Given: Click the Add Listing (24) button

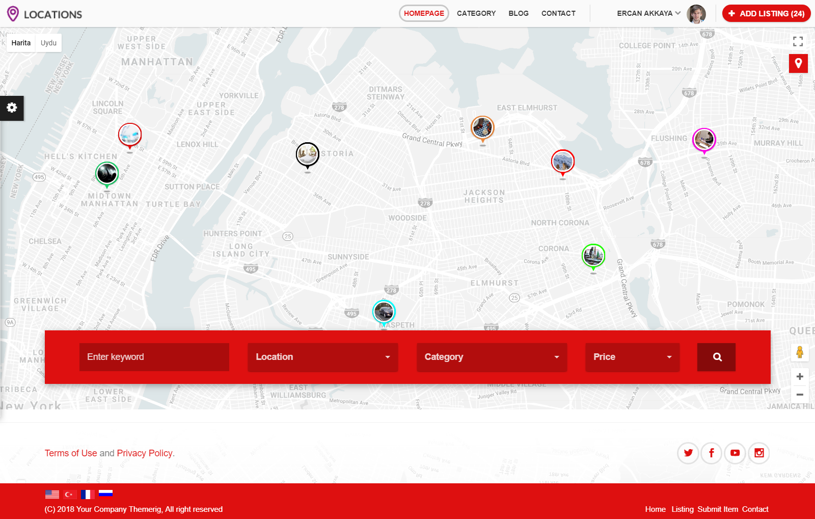Looking at the screenshot, I should [x=766, y=13].
